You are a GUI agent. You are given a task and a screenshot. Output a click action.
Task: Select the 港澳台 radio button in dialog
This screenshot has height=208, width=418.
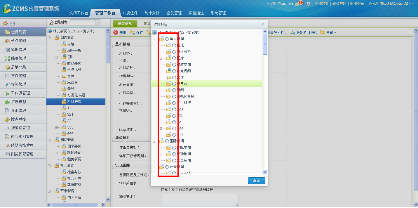point(174,84)
